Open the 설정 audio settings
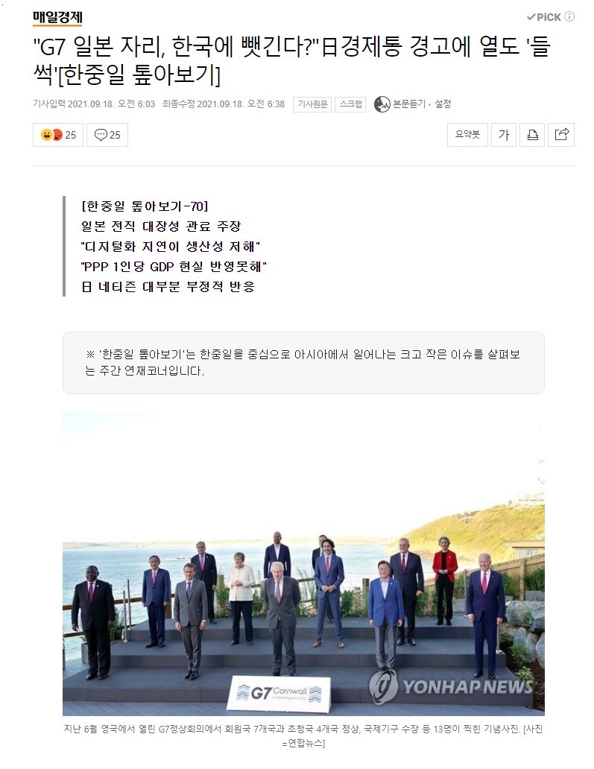The image size is (594, 769). (443, 104)
